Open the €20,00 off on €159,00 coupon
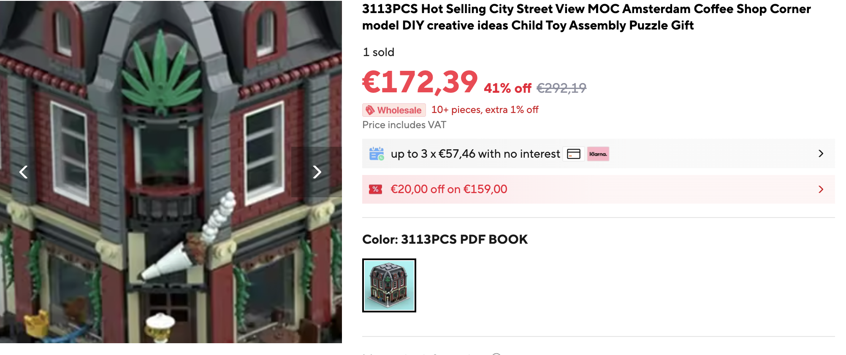The height and width of the screenshot is (355, 846). 598,189
